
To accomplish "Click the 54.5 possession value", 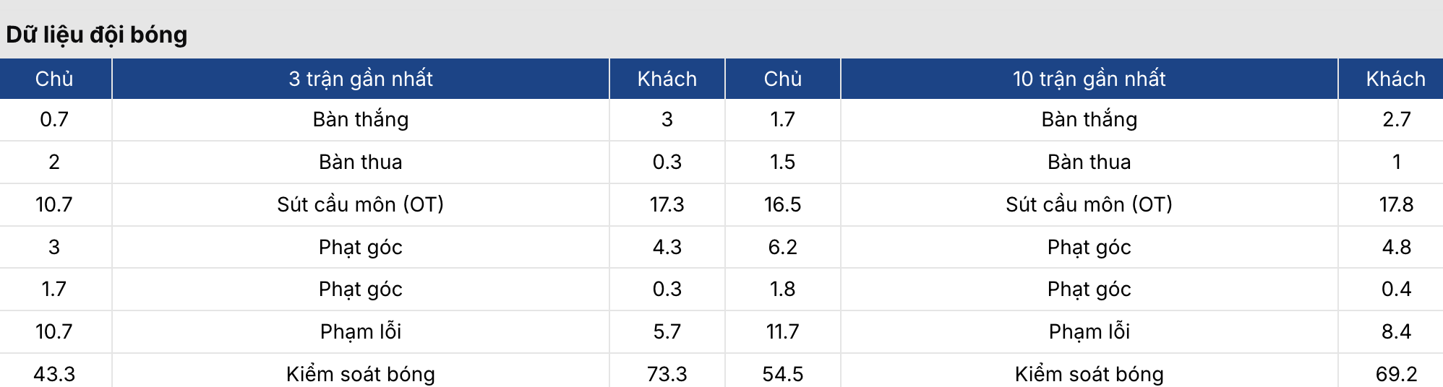I will tap(782, 374).
